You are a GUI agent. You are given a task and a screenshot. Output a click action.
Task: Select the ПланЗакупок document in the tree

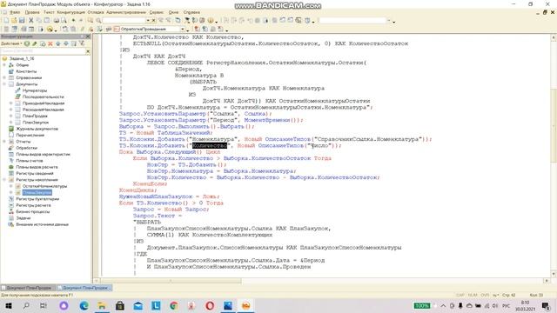point(36,123)
